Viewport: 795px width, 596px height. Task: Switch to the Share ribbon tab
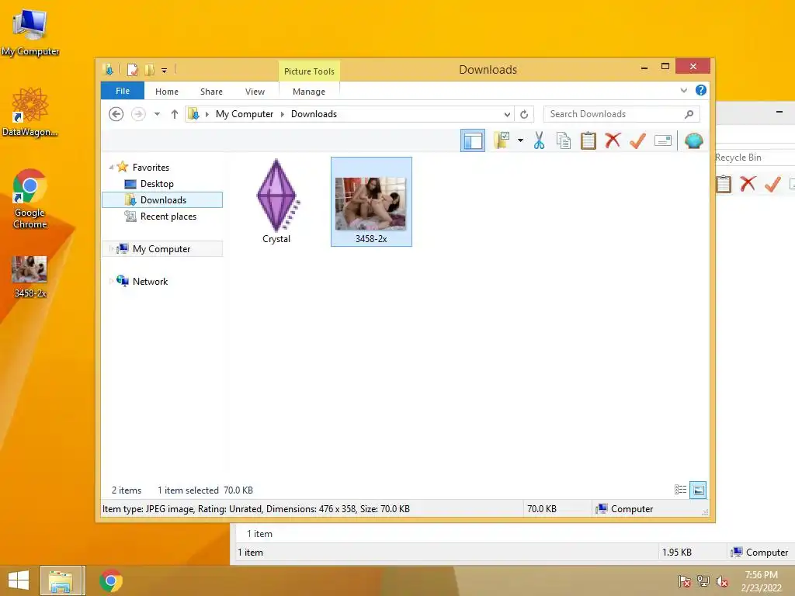click(211, 92)
